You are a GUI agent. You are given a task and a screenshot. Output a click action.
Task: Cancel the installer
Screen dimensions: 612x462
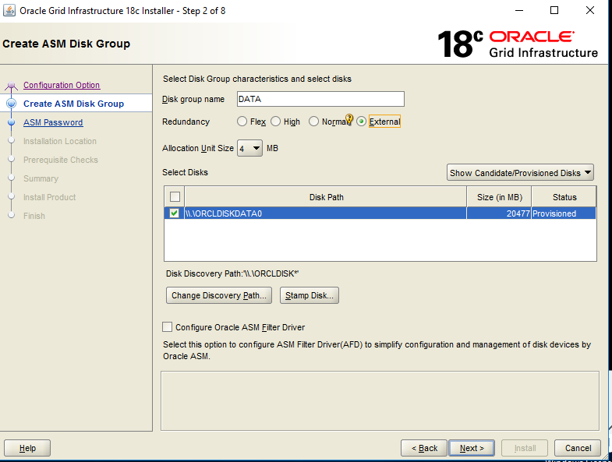578,448
